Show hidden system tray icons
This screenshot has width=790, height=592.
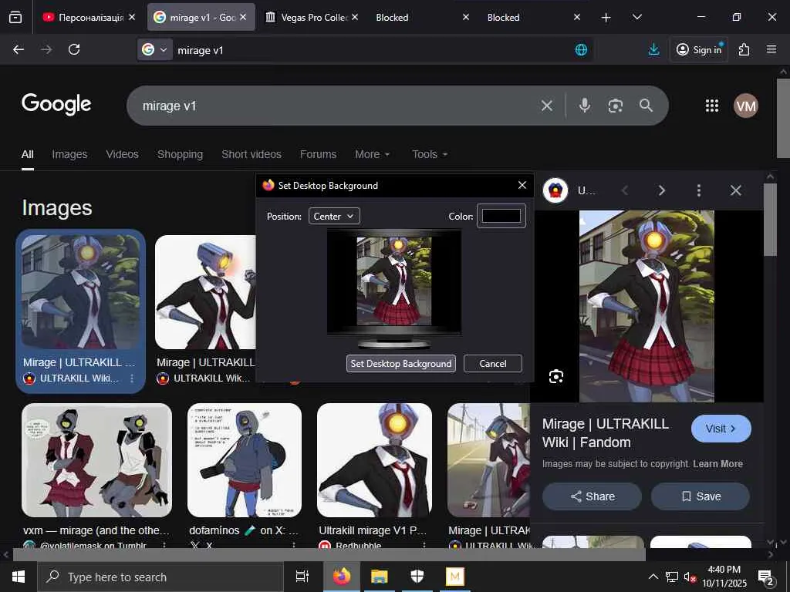pyautogui.click(x=653, y=577)
